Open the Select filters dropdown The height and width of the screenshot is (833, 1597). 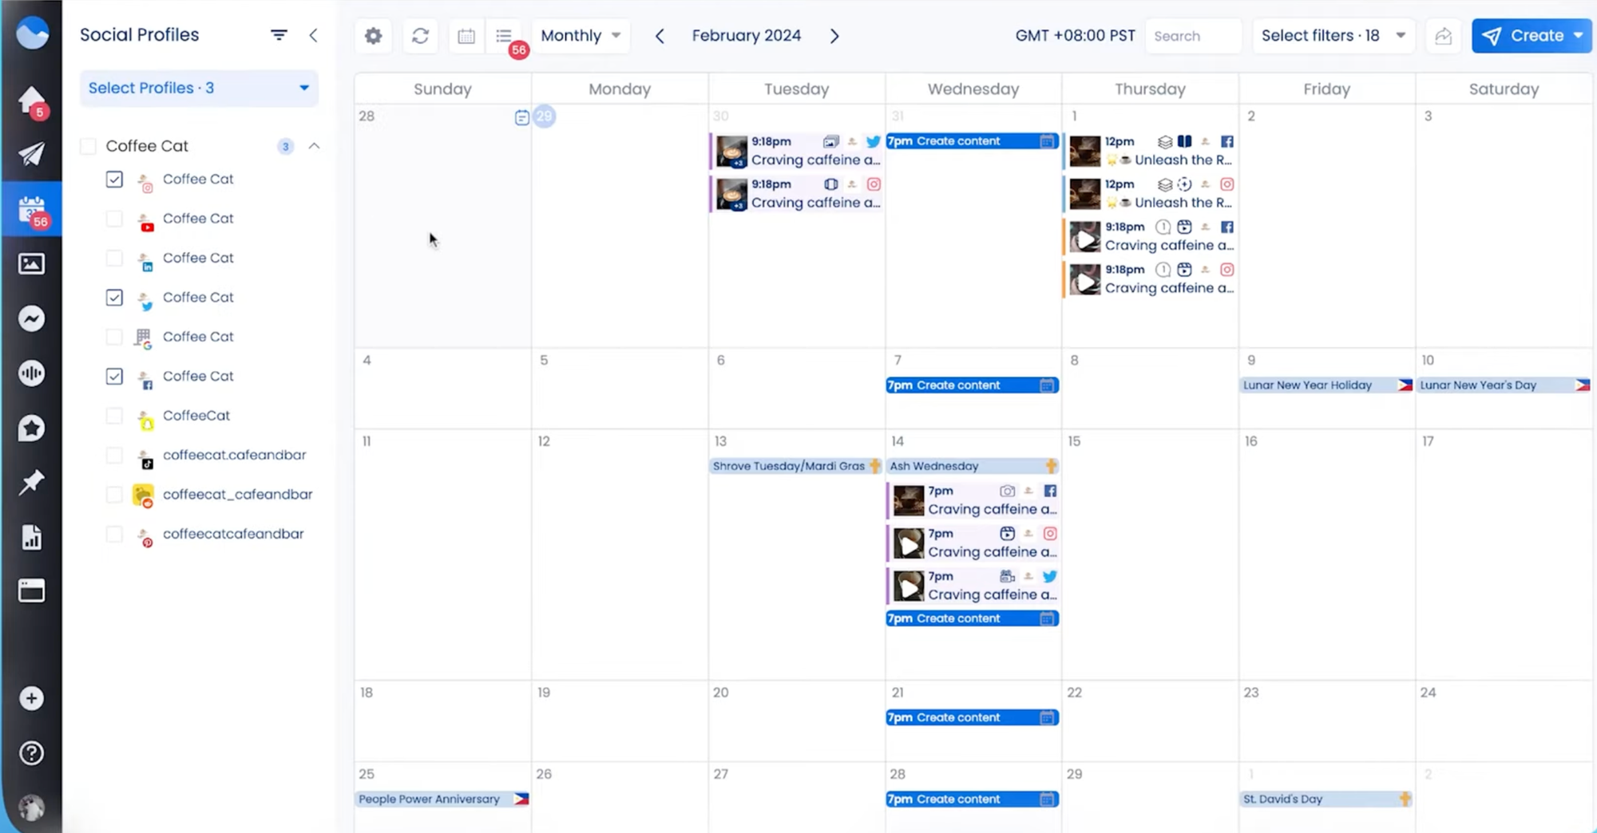(x=1331, y=36)
